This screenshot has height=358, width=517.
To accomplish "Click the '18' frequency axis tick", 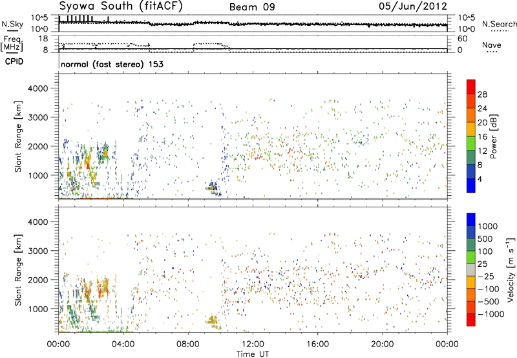I will [x=43, y=39].
